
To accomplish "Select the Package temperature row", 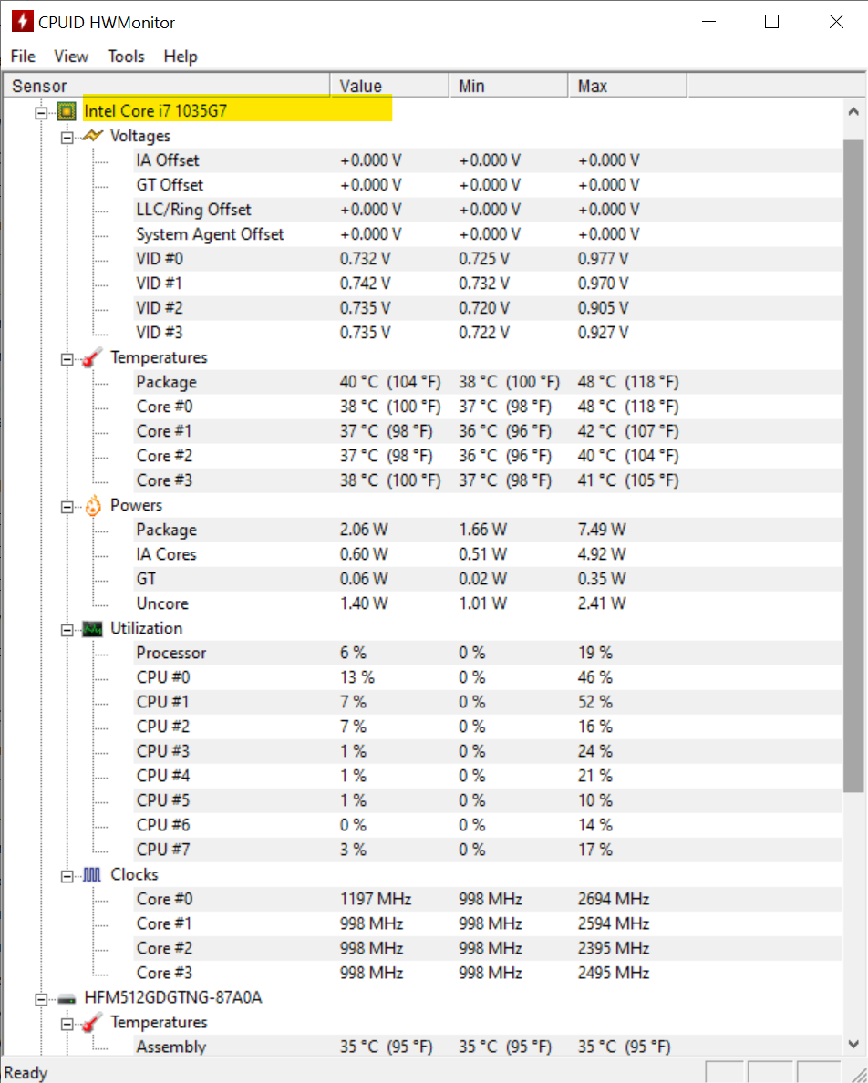I will pyautogui.click(x=423, y=382).
